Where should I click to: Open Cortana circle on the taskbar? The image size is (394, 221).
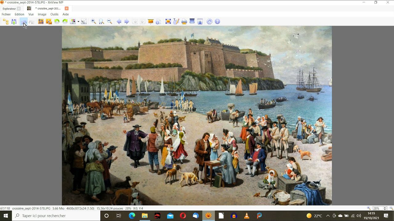pos(107,216)
